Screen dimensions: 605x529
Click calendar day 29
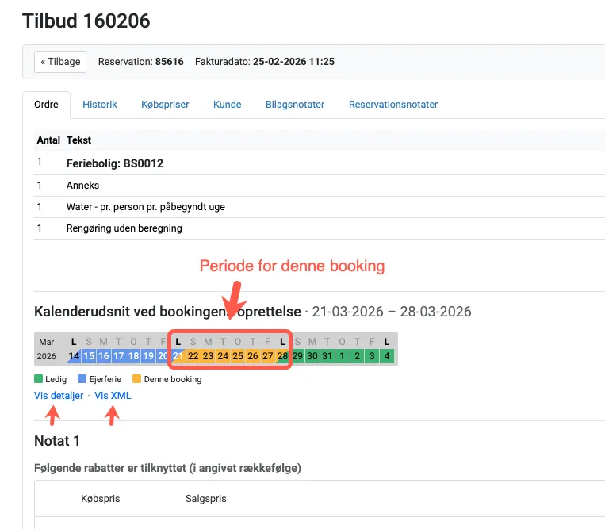point(297,356)
